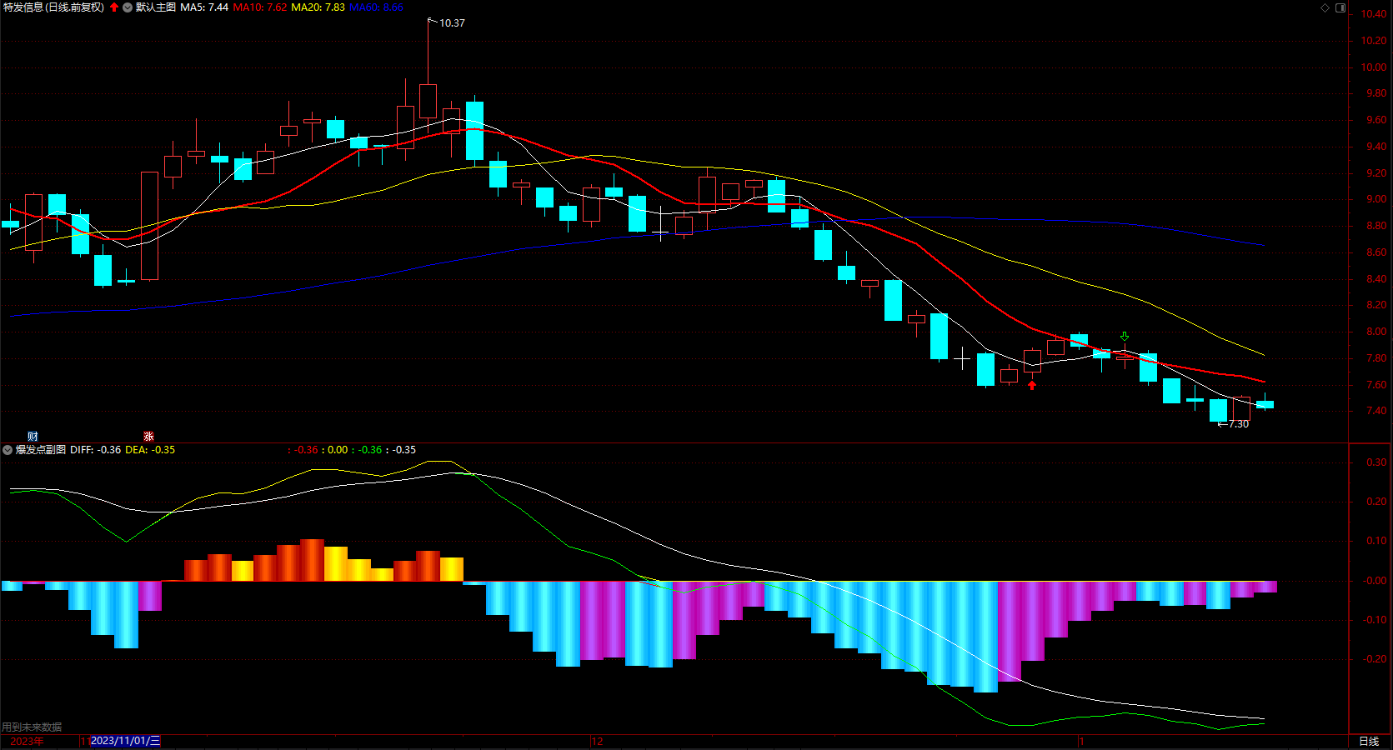Toggle the side panel layout icon
1393x750 pixels.
1340,7
